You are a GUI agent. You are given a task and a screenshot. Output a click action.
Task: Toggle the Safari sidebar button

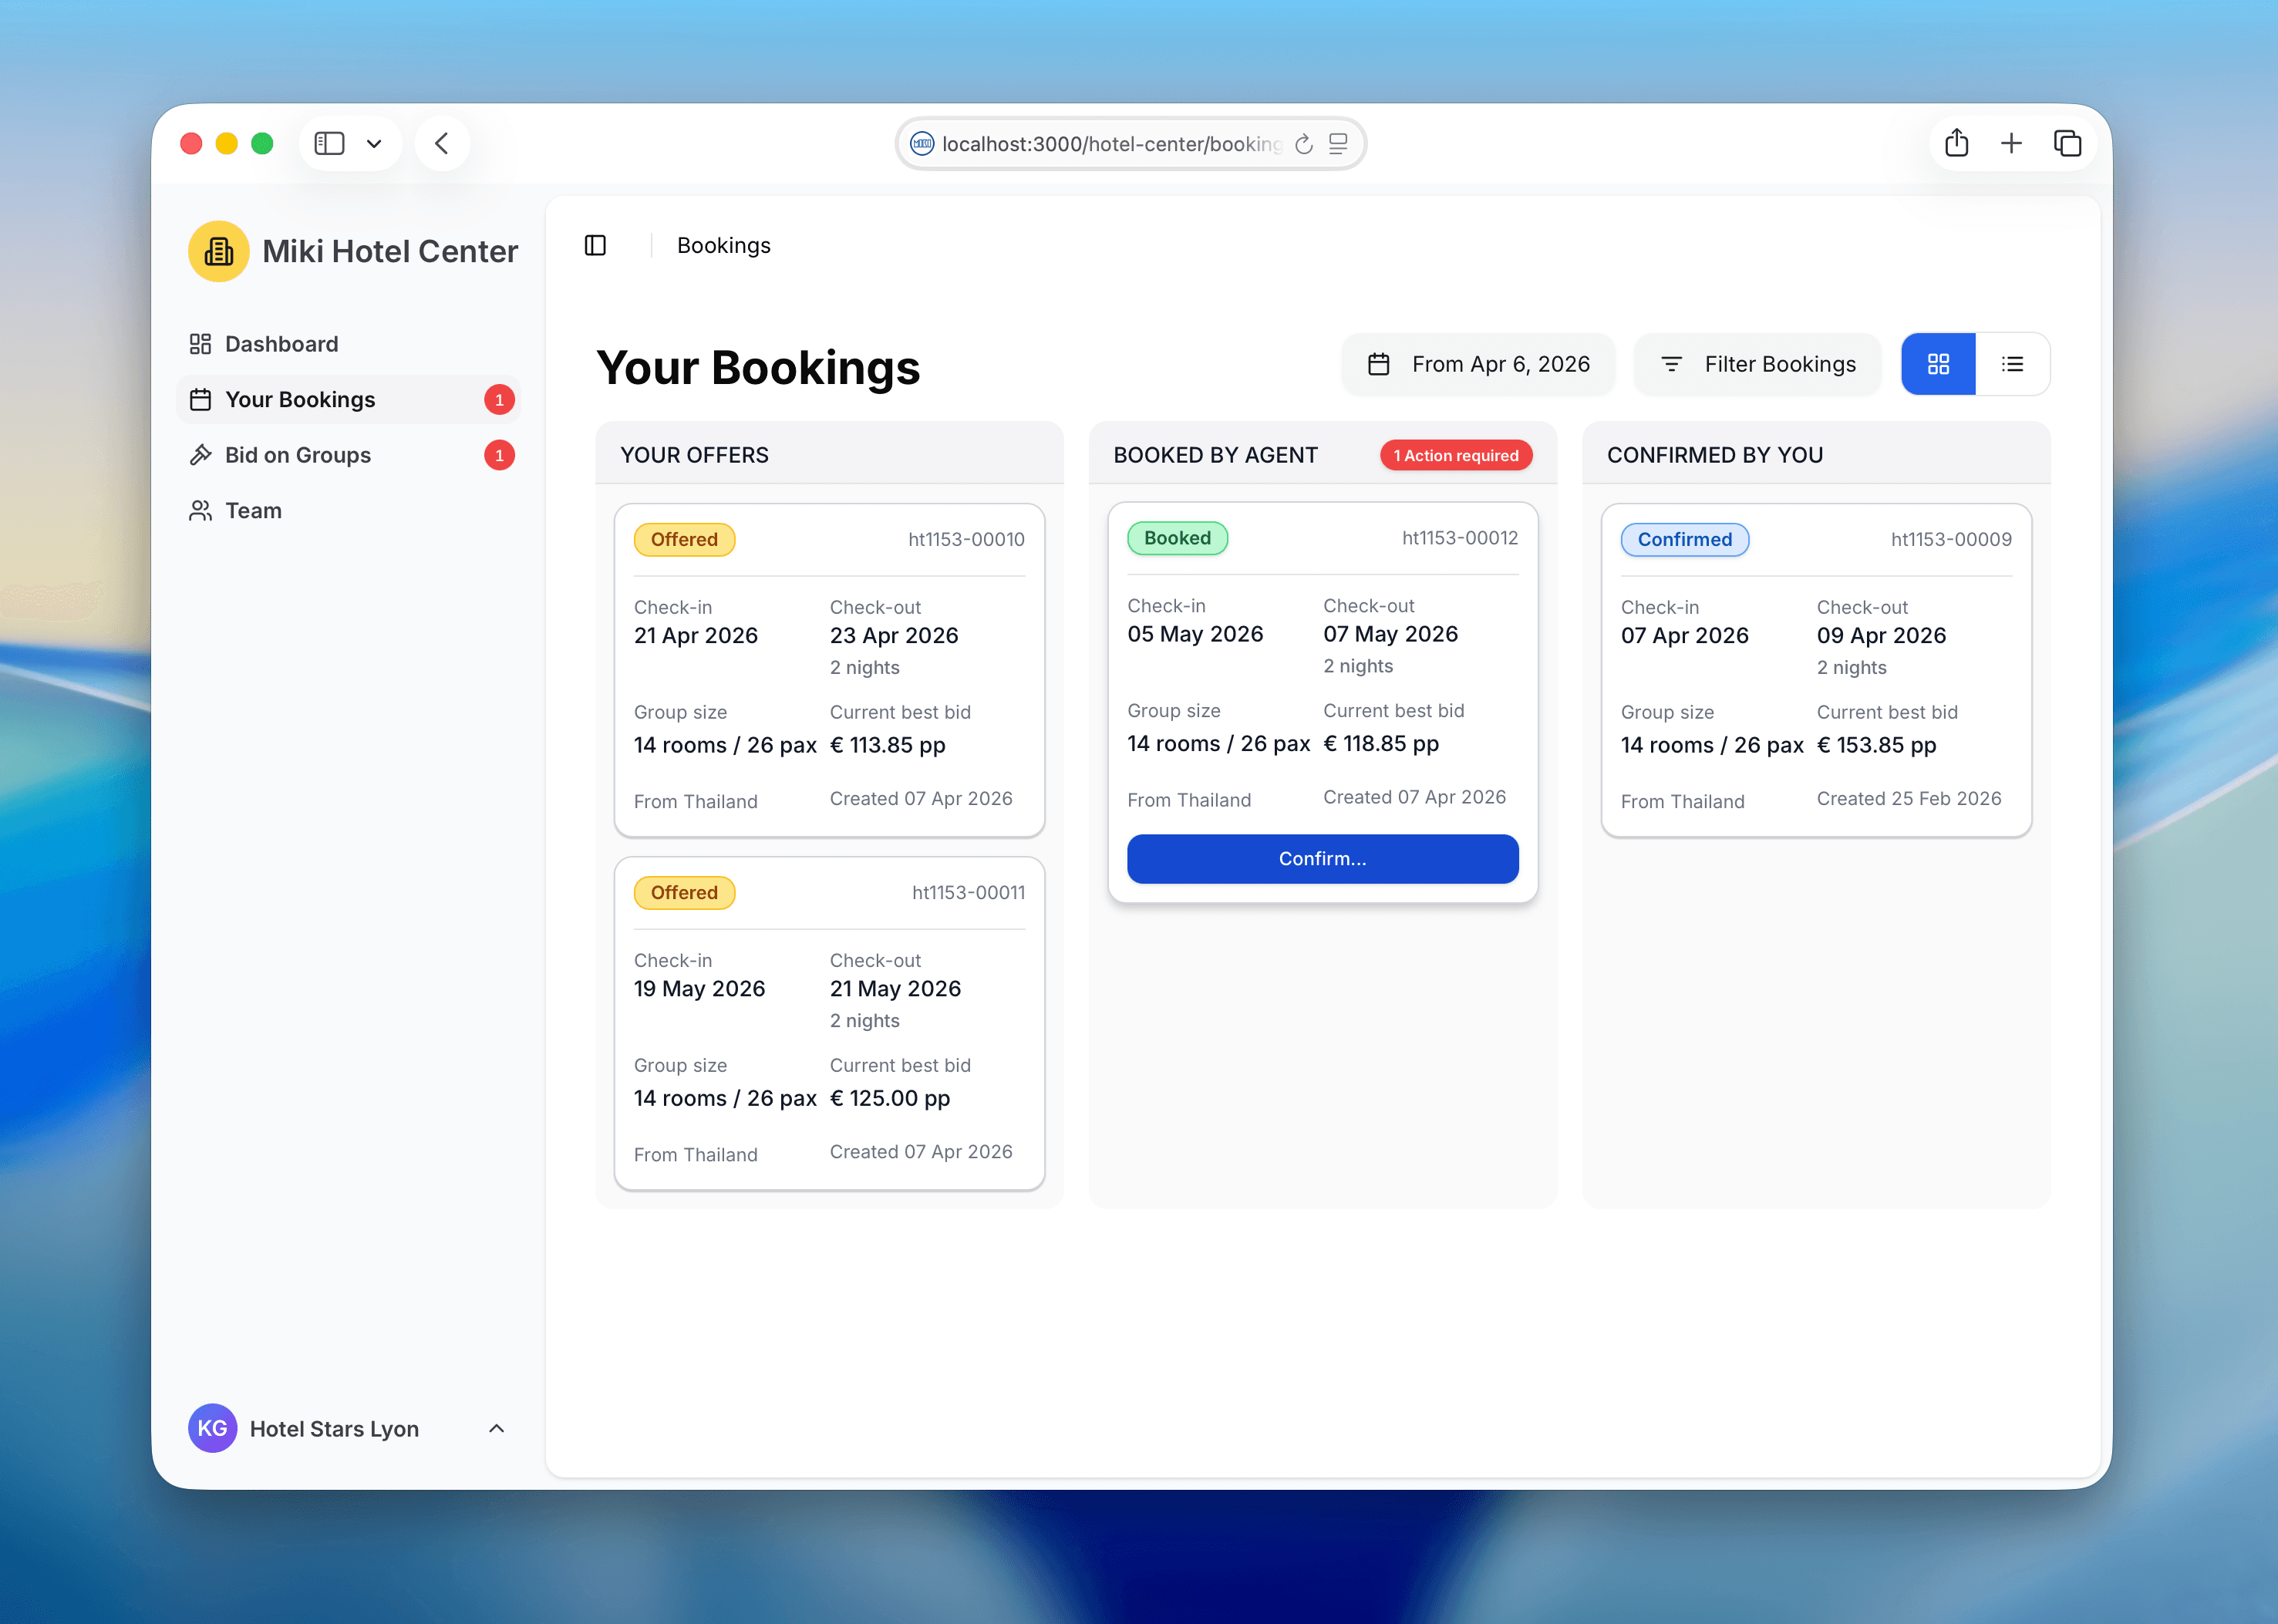click(329, 143)
